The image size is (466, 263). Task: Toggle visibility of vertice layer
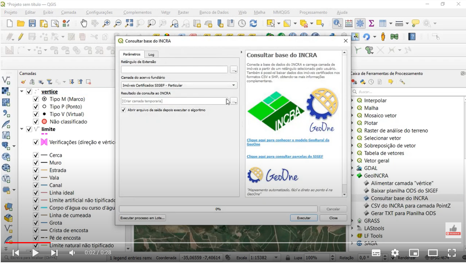click(x=29, y=91)
